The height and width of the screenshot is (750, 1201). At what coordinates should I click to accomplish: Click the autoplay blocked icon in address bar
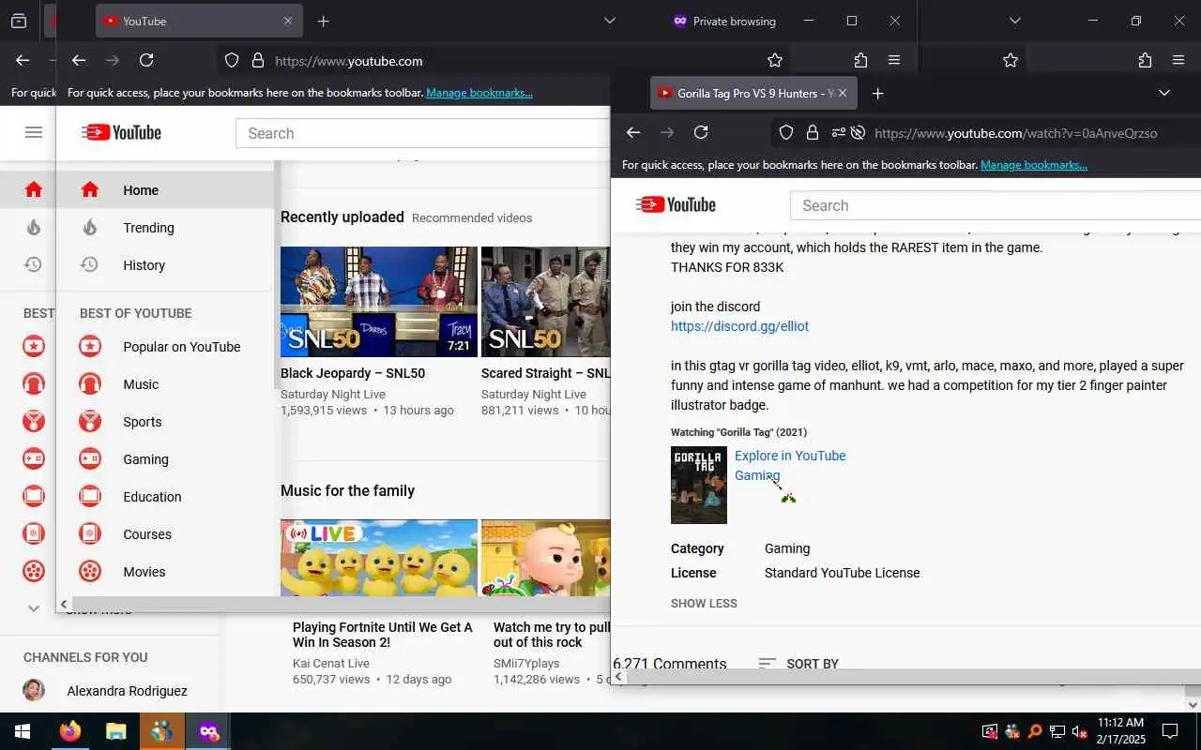(x=858, y=132)
